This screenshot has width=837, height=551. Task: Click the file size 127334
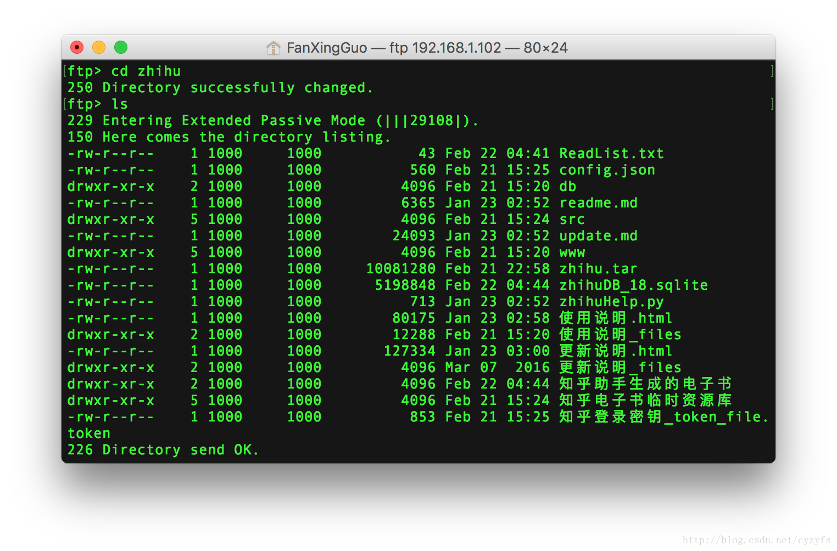pos(410,351)
